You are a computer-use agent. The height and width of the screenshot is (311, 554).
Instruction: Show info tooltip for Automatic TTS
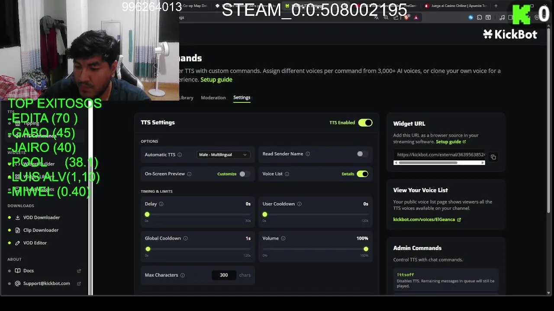[x=180, y=155]
